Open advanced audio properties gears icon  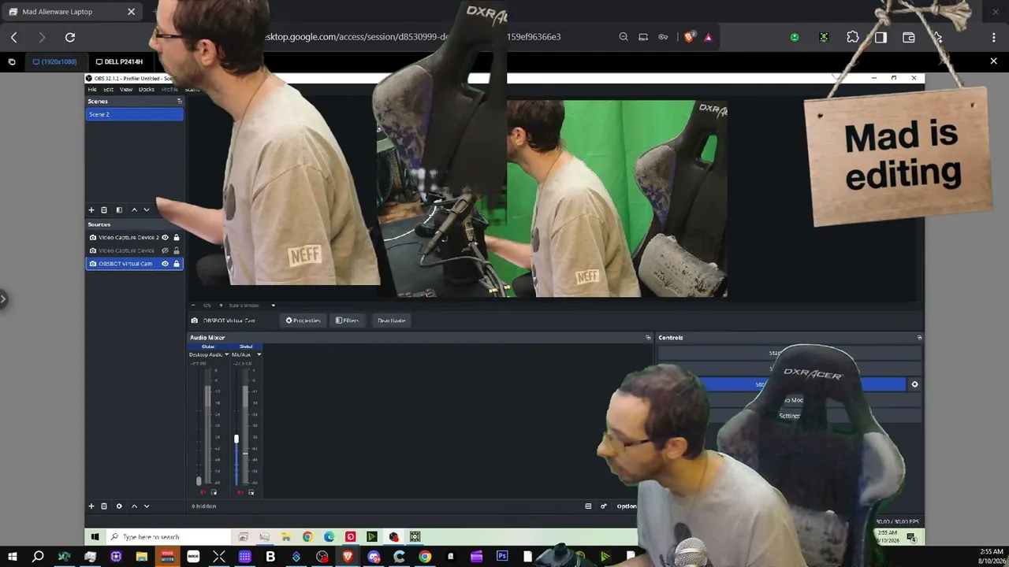(604, 506)
